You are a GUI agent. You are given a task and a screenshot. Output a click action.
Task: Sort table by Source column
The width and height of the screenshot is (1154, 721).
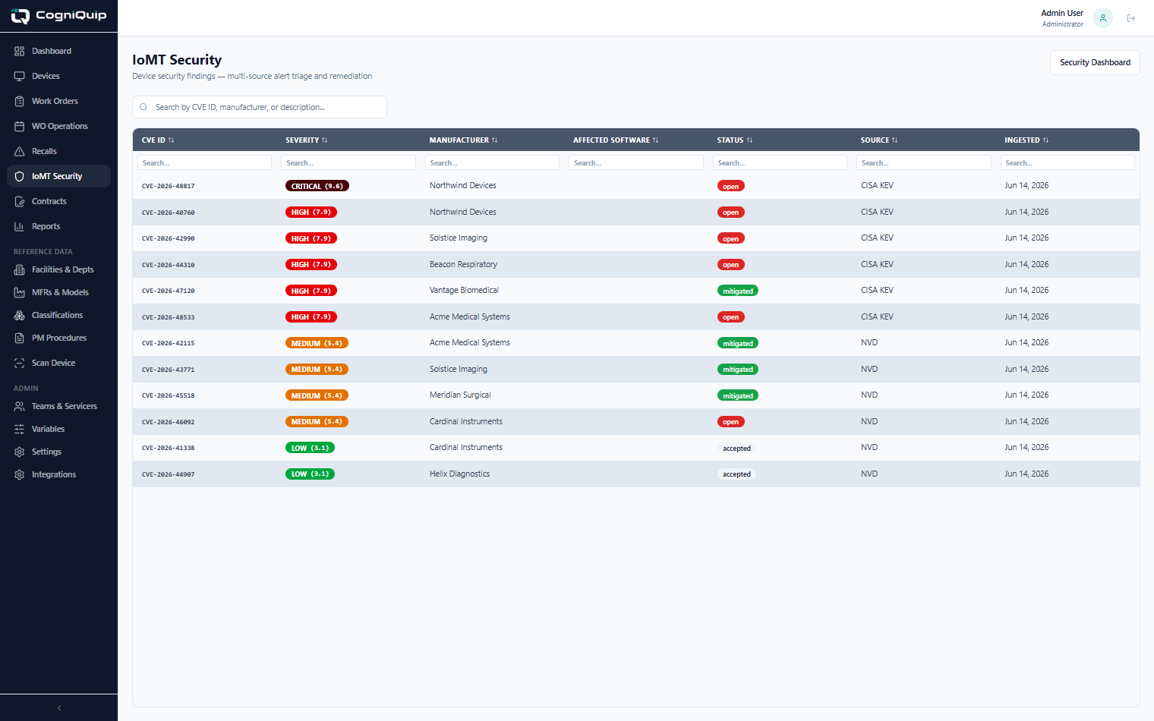click(879, 140)
